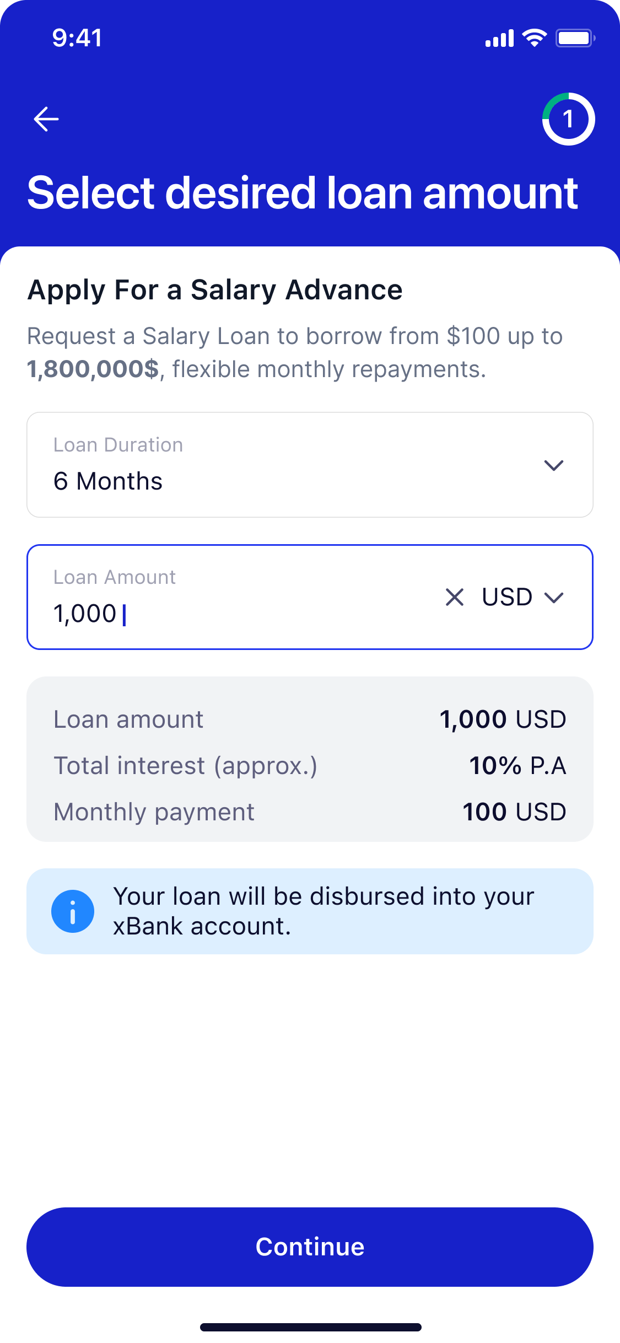The height and width of the screenshot is (1343, 620).
Task: Tap the blue info icon
Action: [73, 911]
